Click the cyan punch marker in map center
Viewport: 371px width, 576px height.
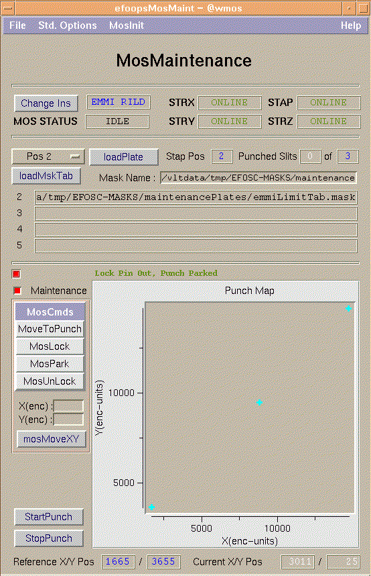tap(259, 403)
